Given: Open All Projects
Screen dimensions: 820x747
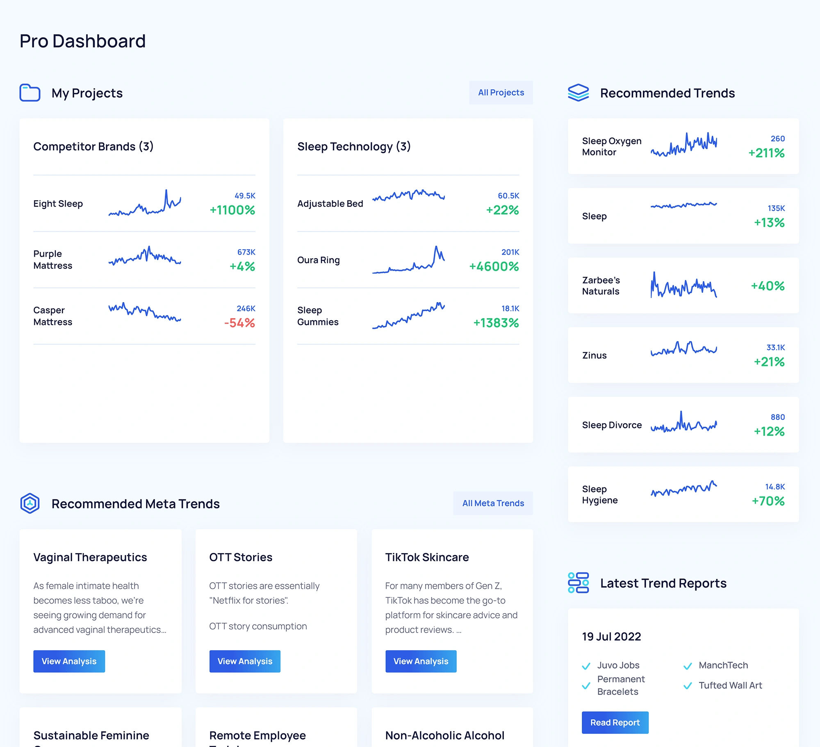Looking at the screenshot, I should pos(501,92).
